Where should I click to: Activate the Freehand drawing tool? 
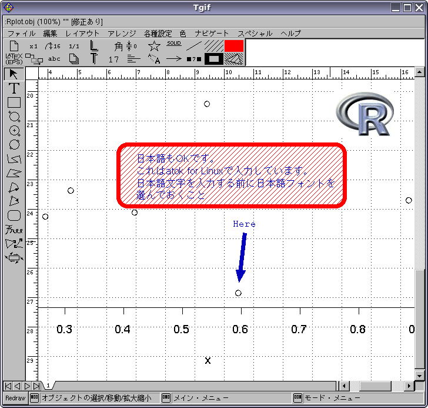[14, 230]
